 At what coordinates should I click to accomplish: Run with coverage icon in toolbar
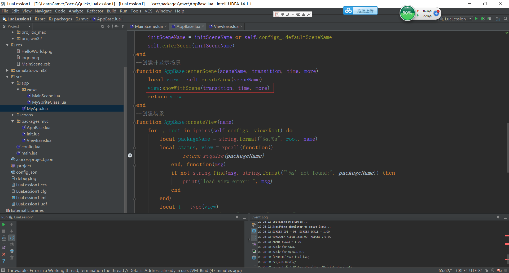489,19
